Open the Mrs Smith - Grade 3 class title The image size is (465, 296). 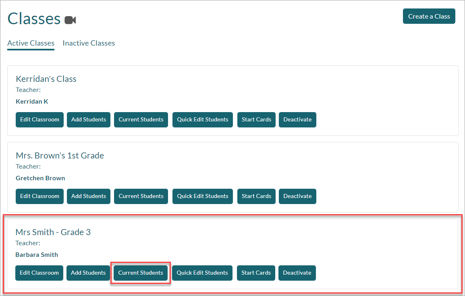pos(53,232)
